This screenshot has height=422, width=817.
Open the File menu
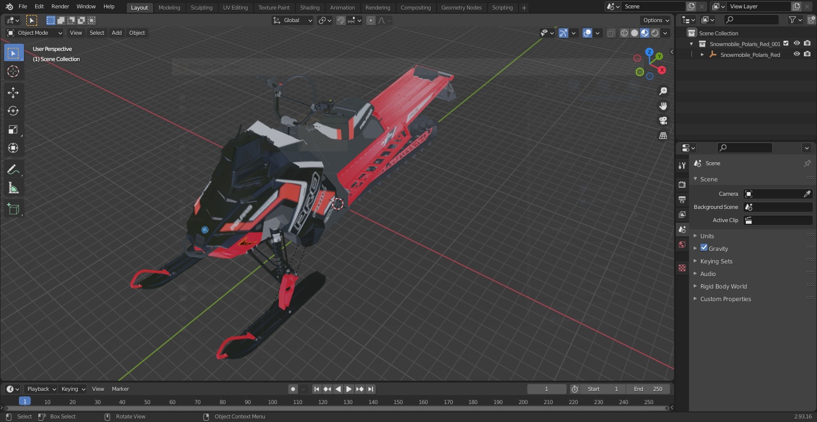click(x=23, y=7)
